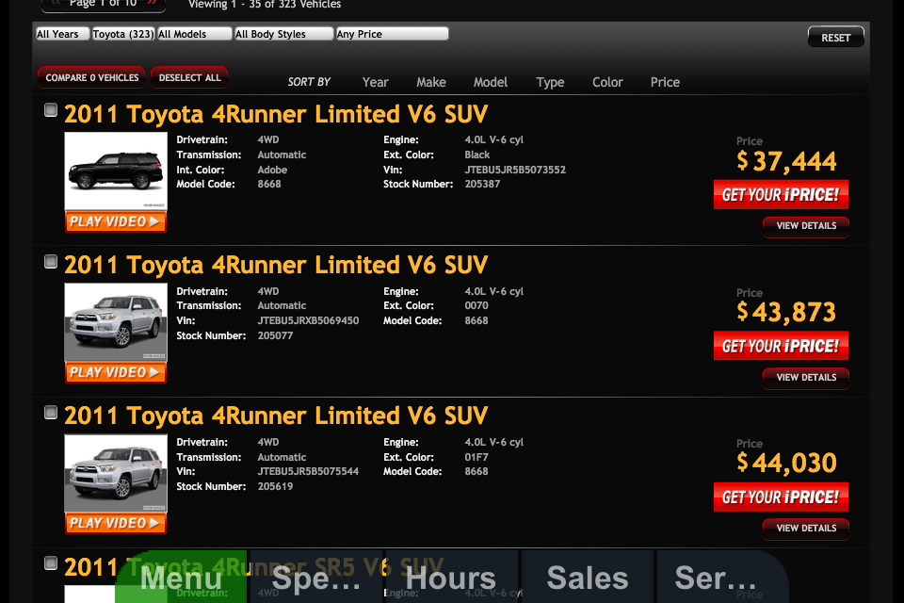The height and width of the screenshot is (603, 904).
Task: Click Int. Color value Adobe
Action: click(272, 170)
